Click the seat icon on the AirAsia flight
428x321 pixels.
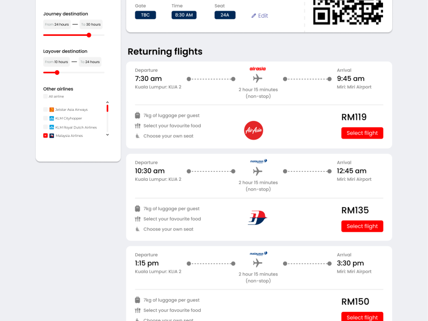pos(137,136)
